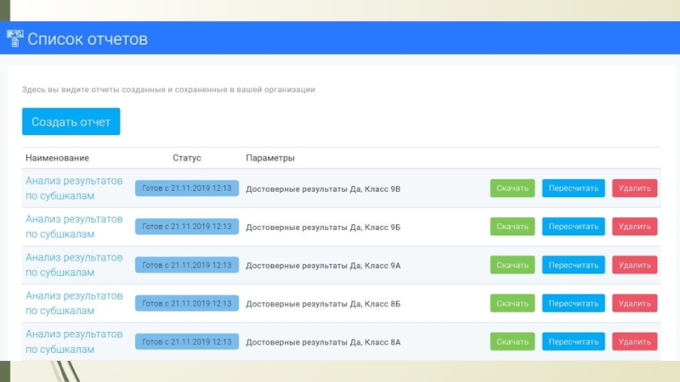The height and width of the screenshot is (382, 680).
Task: Click the report list icon in header
Action: 14,39
